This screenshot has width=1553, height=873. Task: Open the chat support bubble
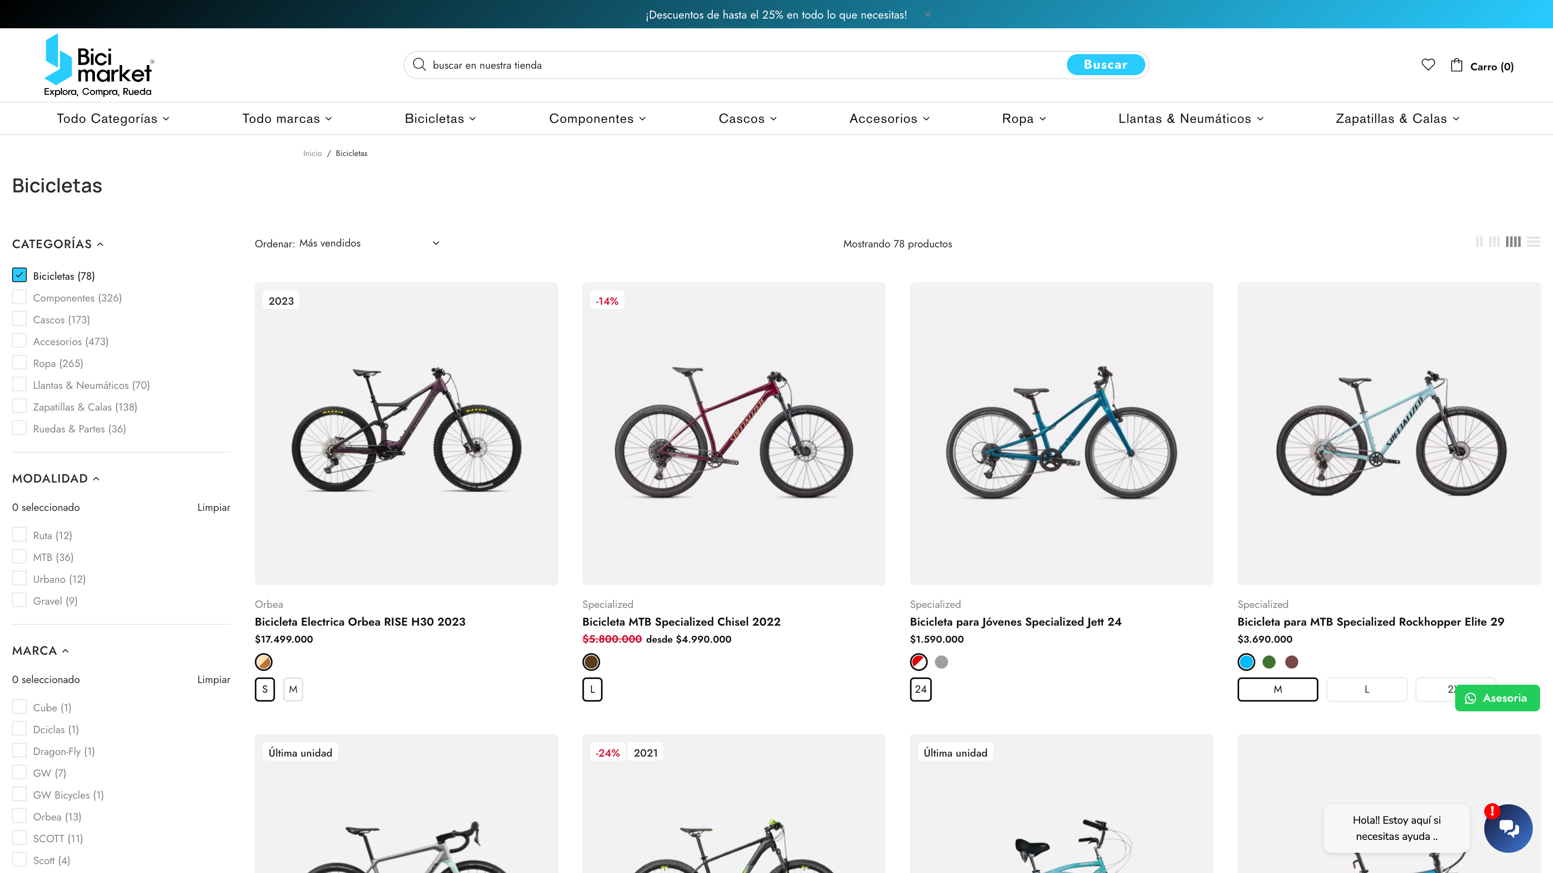(1508, 828)
